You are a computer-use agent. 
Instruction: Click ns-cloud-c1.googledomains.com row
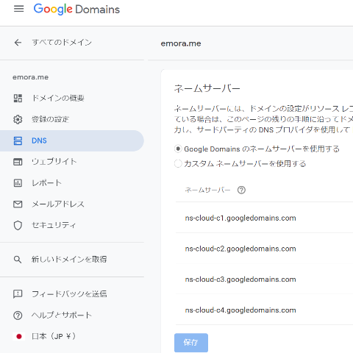(264, 218)
